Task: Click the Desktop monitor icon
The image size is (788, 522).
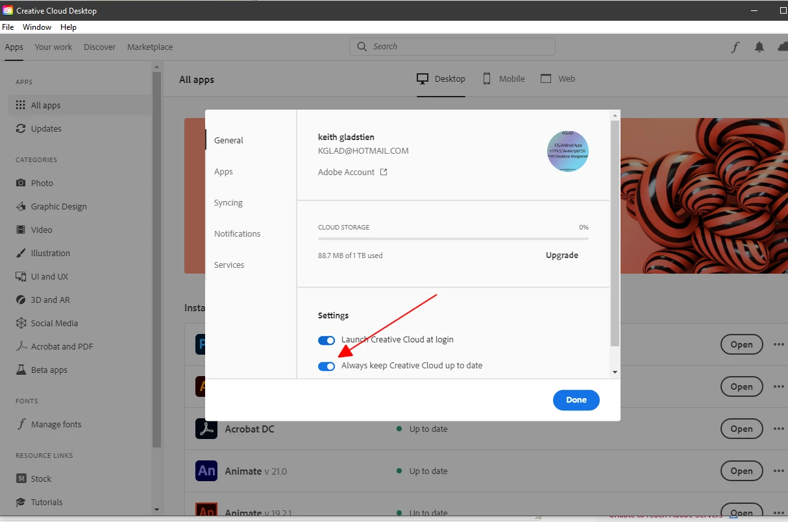Action: tap(423, 78)
